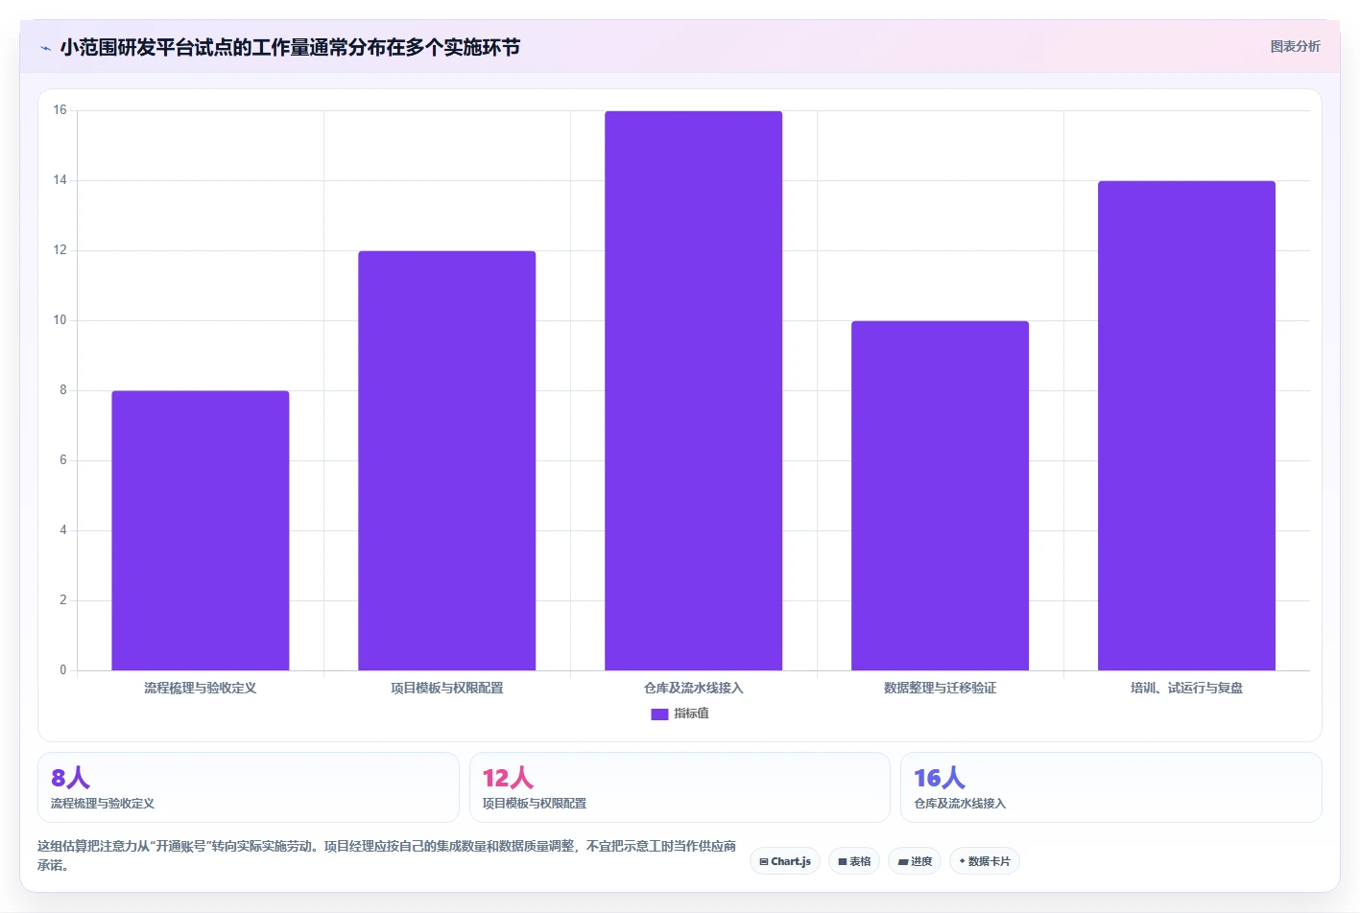Click the y-axis tick value 2

[63, 600]
